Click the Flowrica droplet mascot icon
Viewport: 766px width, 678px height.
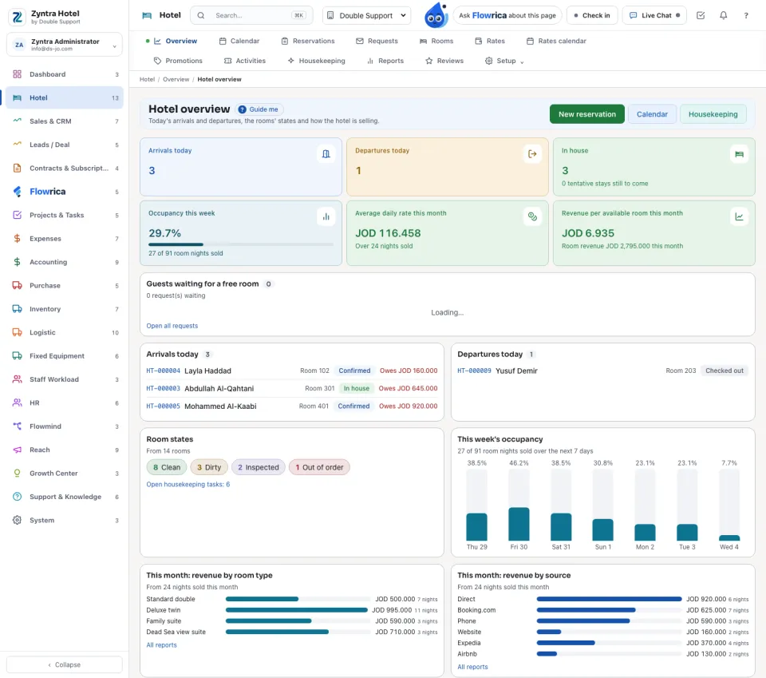pyautogui.click(x=436, y=15)
